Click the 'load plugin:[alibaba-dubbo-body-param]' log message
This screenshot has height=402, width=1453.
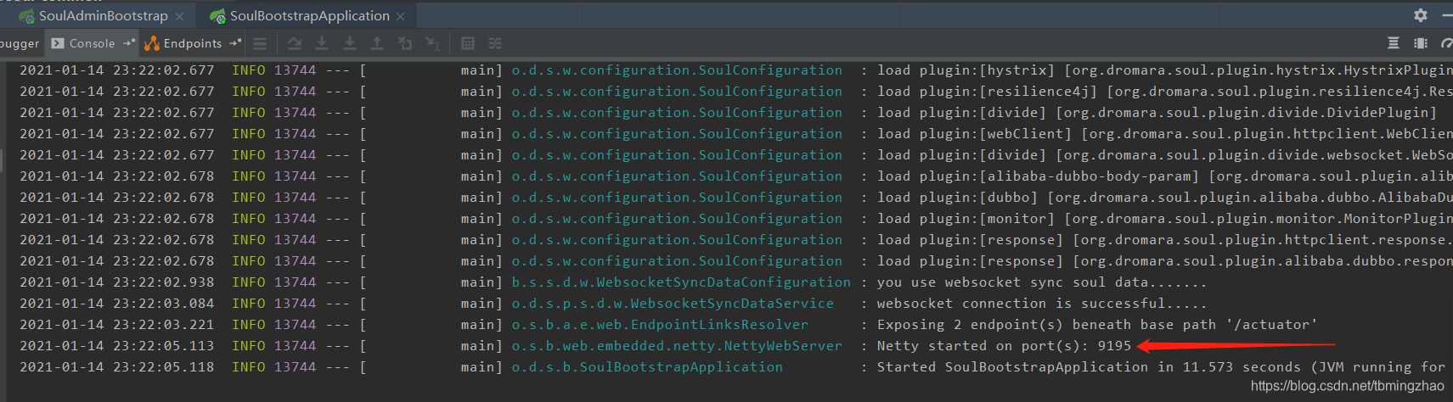tap(1164, 176)
